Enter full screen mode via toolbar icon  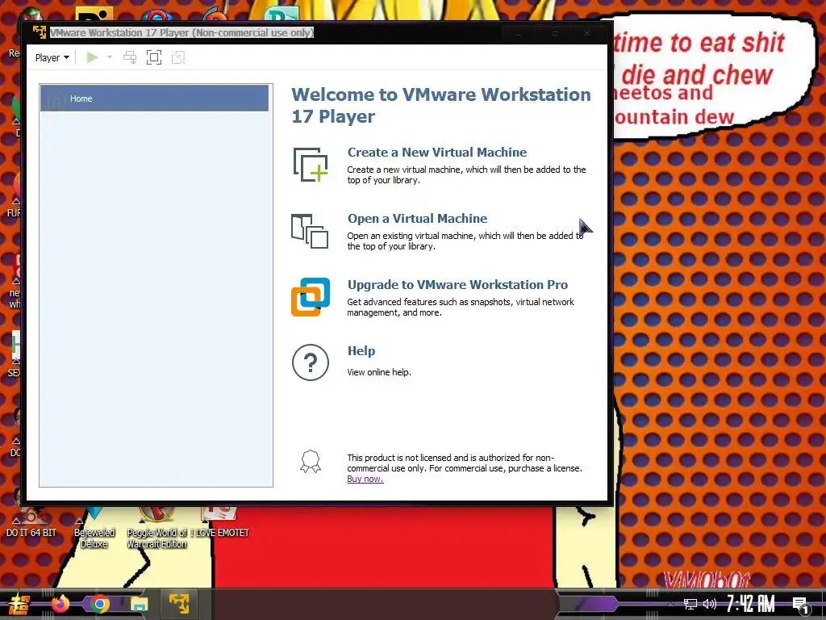154,57
